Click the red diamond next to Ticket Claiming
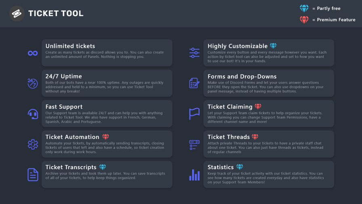The image size is (362, 204). (x=258, y=106)
